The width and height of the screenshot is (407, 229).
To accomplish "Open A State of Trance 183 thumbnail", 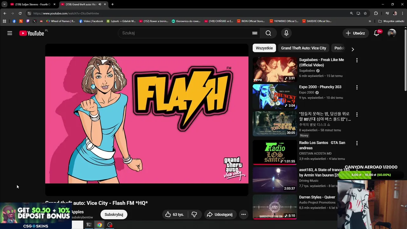I will (275, 180).
